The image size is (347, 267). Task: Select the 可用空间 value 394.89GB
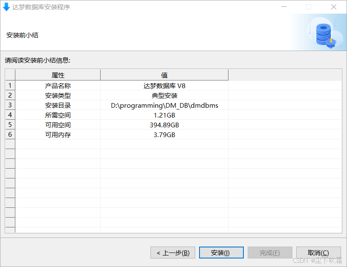(165, 125)
